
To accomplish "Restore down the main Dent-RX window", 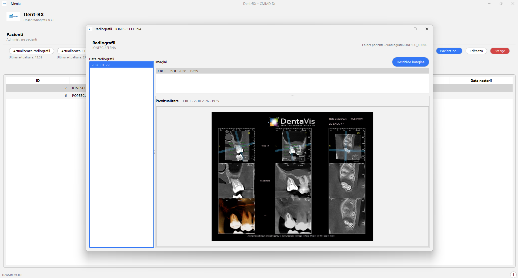I will click(501, 4).
